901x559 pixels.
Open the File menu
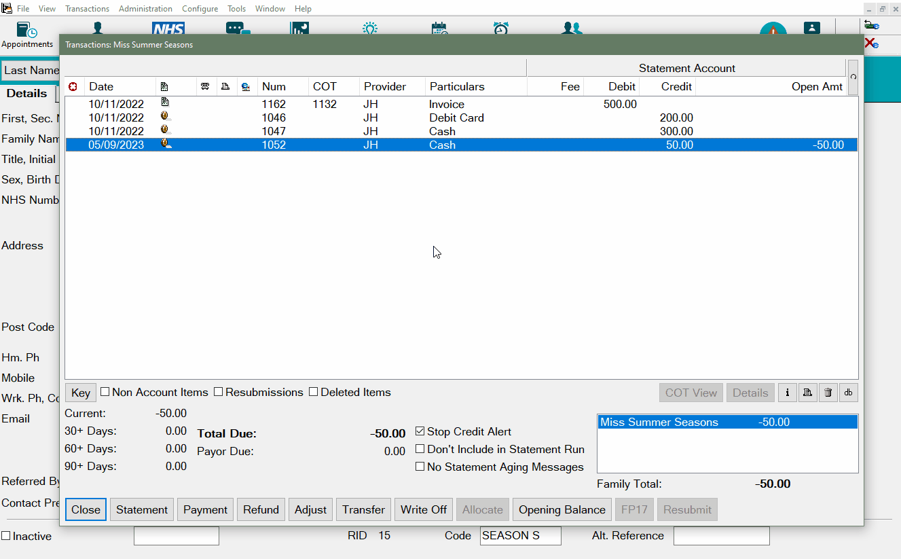23,9
